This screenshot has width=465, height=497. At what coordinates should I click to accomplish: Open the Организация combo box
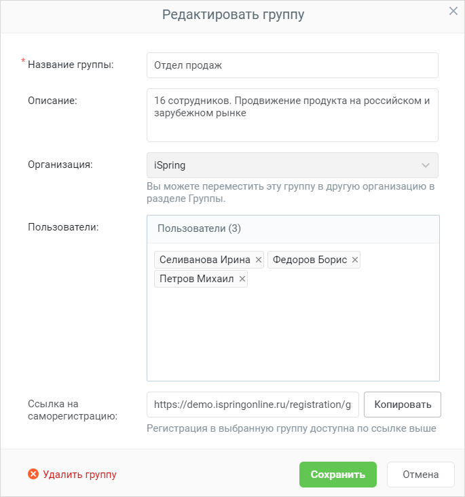pos(293,165)
